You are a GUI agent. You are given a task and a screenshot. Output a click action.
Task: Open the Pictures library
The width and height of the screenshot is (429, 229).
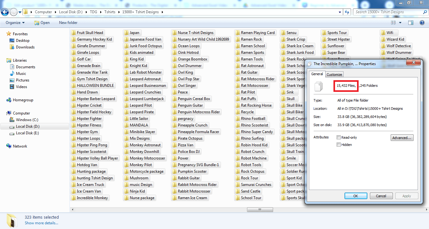pyautogui.click(x=23, y=80)
